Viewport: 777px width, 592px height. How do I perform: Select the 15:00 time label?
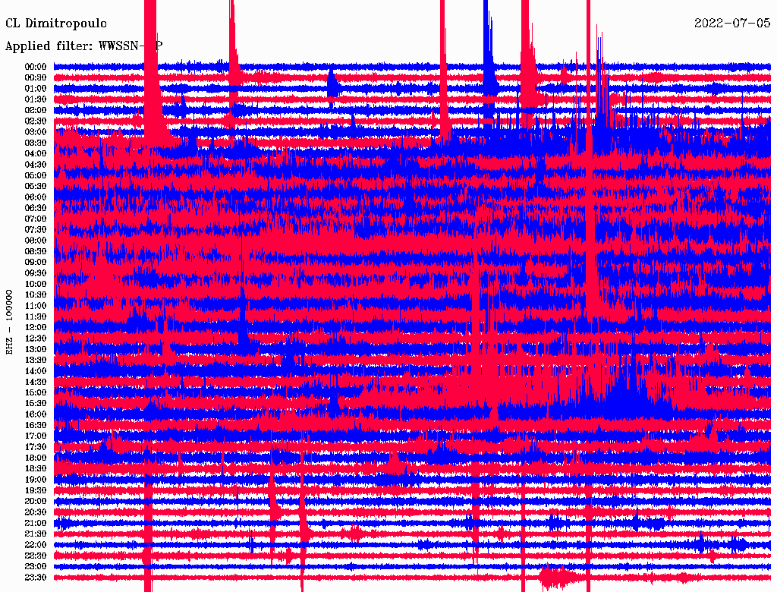(x=36, y=392)
